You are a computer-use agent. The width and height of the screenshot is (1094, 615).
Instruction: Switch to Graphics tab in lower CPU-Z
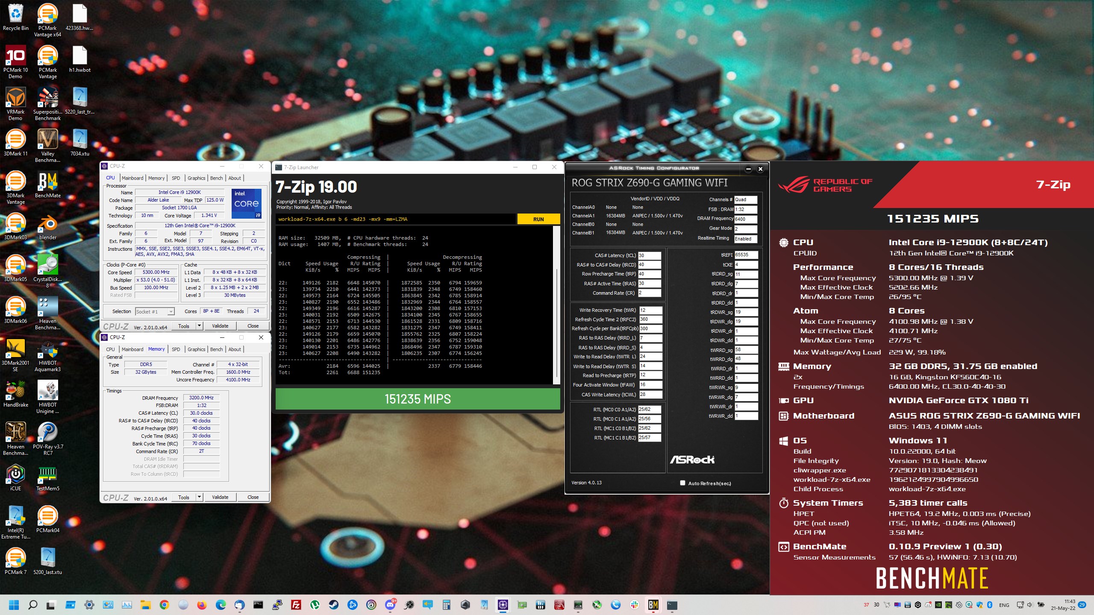pyautogui.click(x=196, y=349)
